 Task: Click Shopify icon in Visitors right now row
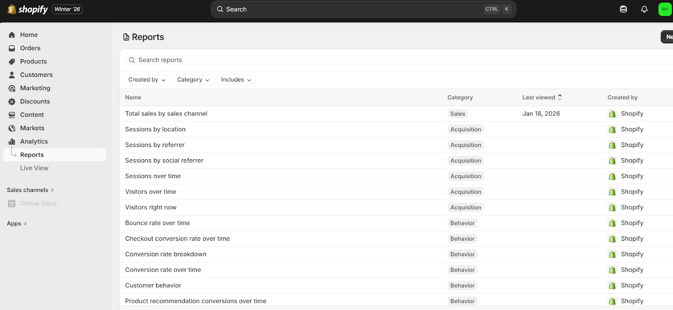click(612, 208)
